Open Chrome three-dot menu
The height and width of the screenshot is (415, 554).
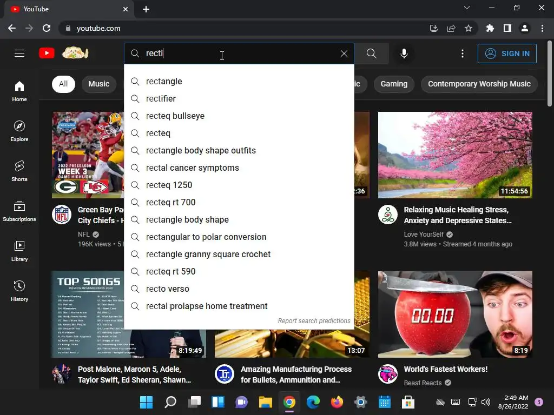(x=542, y=28)
